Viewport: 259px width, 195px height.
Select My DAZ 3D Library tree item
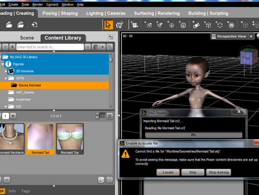[x=54, y=57]
